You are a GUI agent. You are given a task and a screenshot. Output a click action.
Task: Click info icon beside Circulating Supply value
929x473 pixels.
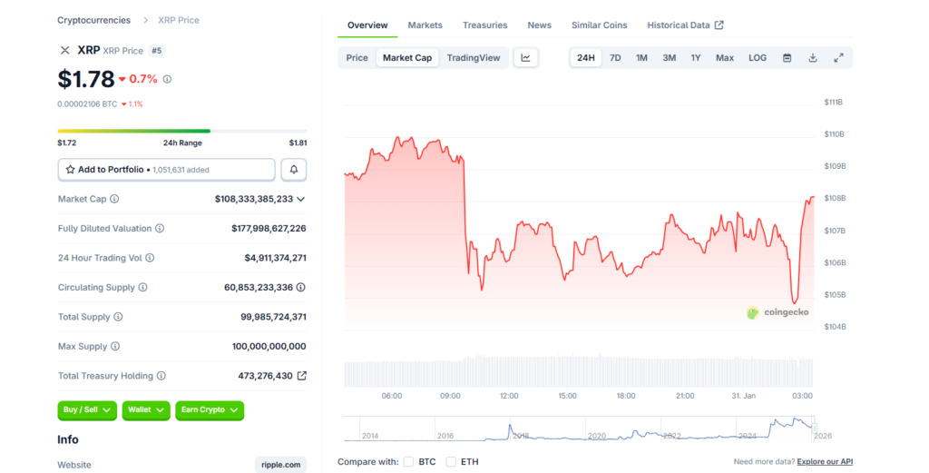pyautogui.click(x=301, y=288)
